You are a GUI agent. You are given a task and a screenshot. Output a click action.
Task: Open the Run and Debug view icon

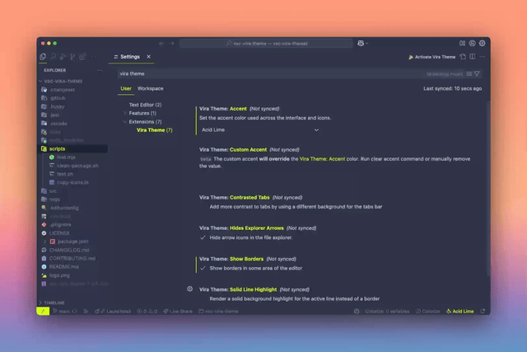pyautogui.click(x=63, y=57)
